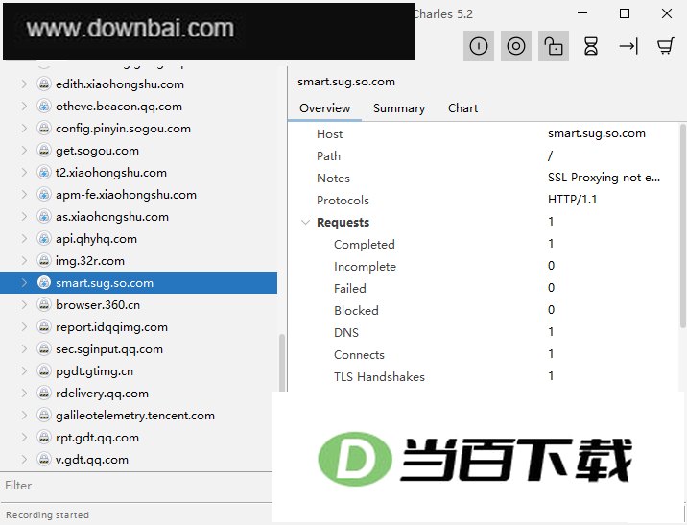Click globe icon beside v.gdt.qq.com
The width and height of the screenshot is (687, 525).
[44, 460]
